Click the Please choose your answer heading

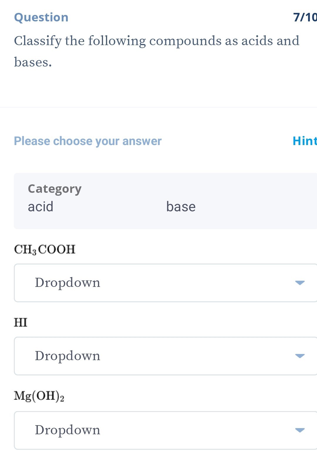tap(87, 141)
